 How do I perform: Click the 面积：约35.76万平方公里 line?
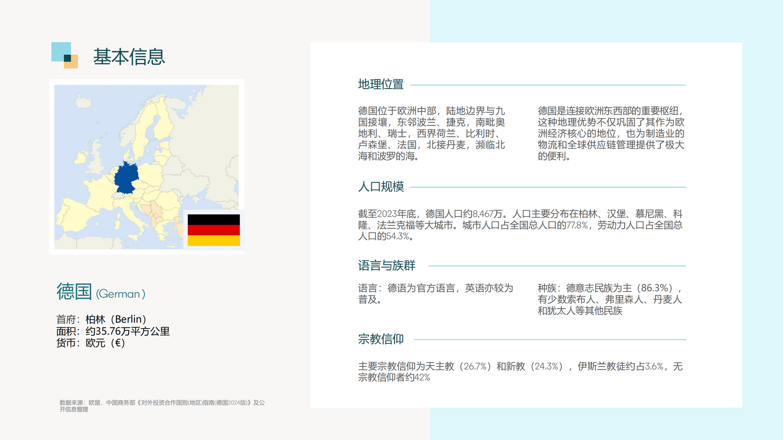(x=113, y=331)
